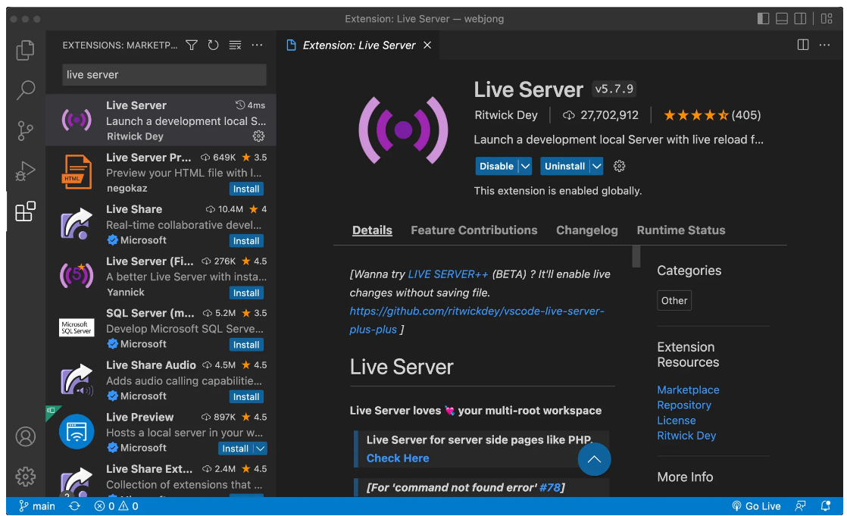
Task: Click the v5.7.9 version badge
Action: click(614, 89)
